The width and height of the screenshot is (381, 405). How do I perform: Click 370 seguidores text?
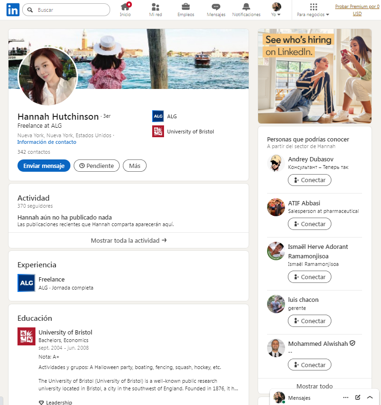click(35, 206)
